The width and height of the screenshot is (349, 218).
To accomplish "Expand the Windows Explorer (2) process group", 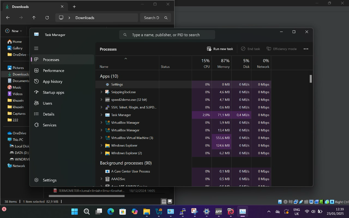I will 101,153.
